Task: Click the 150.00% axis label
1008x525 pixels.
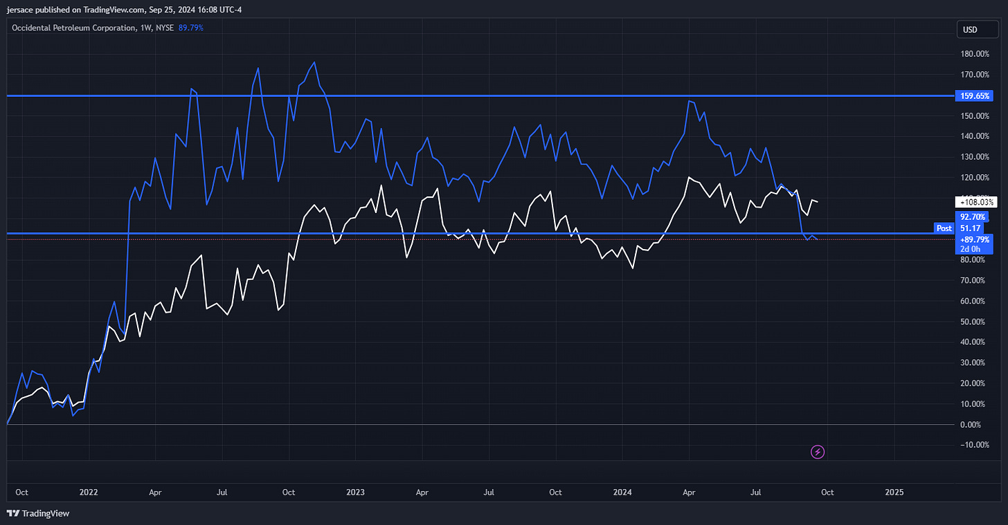Action: 975,116
